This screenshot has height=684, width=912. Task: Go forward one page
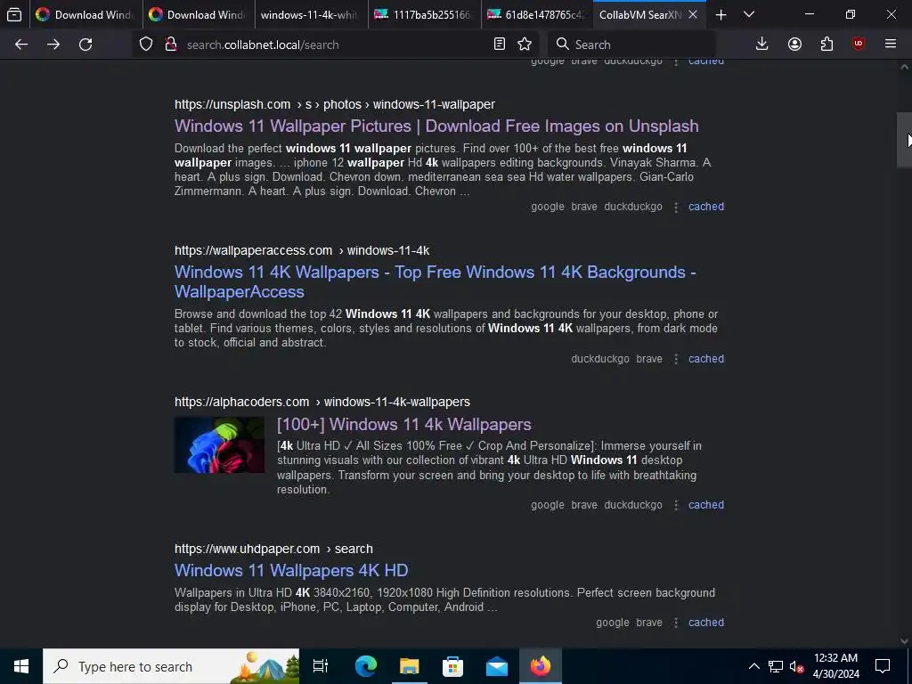[53, 45]
